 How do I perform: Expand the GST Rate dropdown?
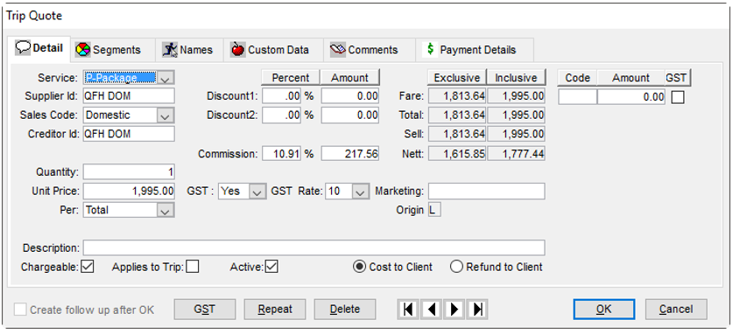[359, 191]
